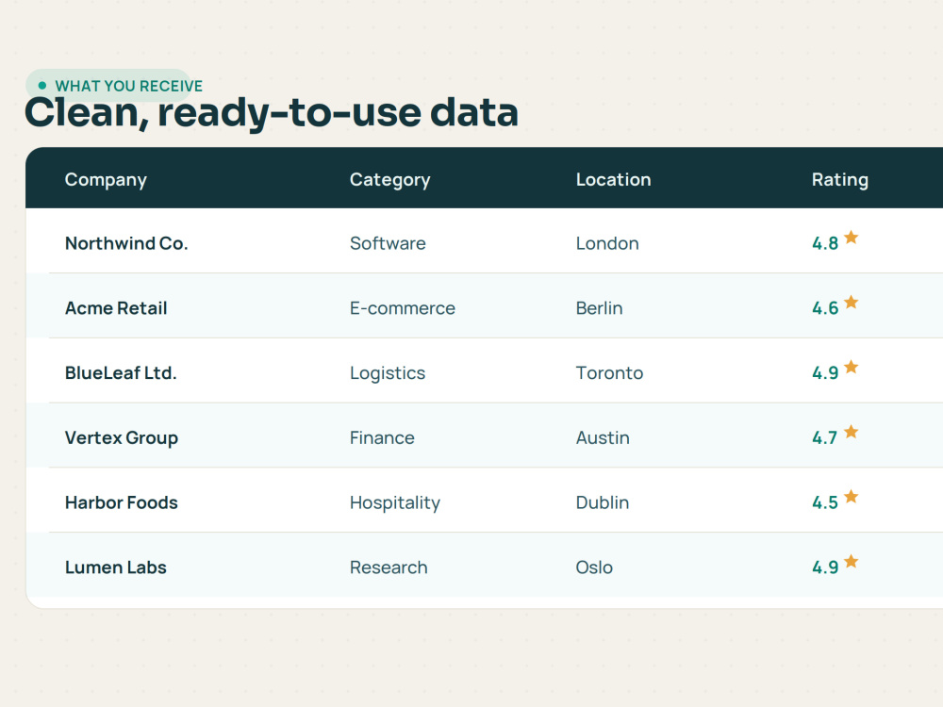Click the 'Software' category cell
Image resolution: width=943 pixels, height=707 pixels.
388,243
